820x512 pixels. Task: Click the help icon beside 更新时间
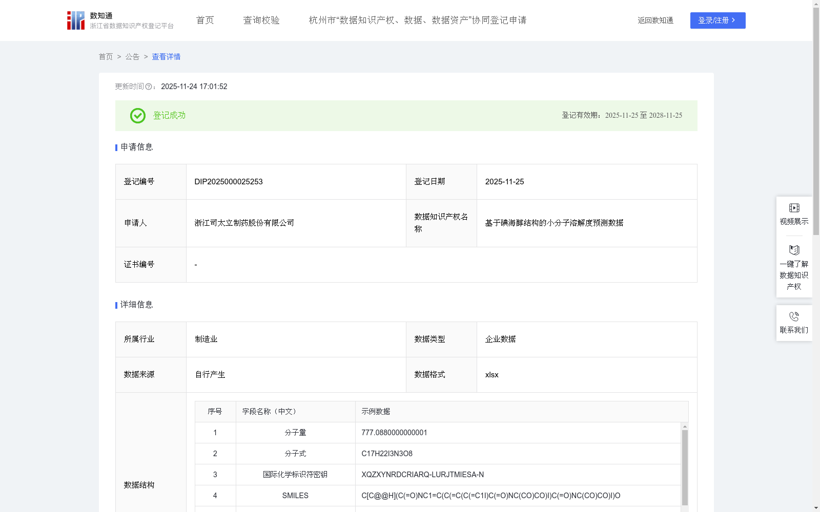(149, 87)
